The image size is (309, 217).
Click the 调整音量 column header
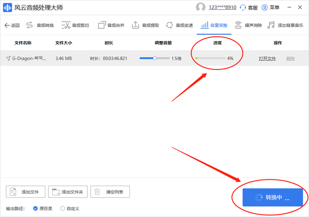163,43
